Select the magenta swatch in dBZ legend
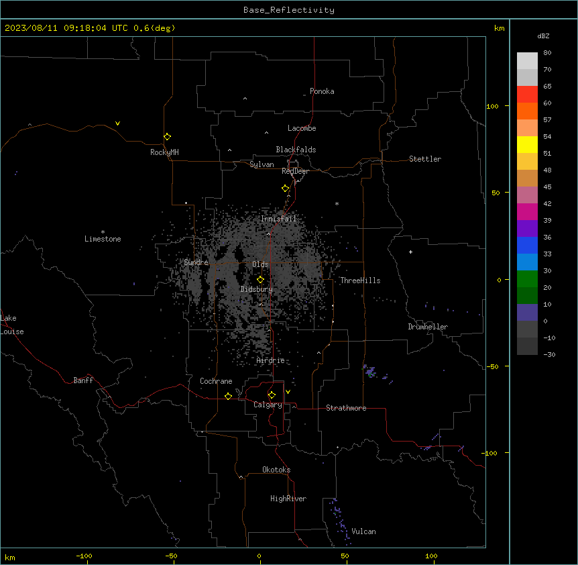The image size is (578, 565). [x=527, y=211]
